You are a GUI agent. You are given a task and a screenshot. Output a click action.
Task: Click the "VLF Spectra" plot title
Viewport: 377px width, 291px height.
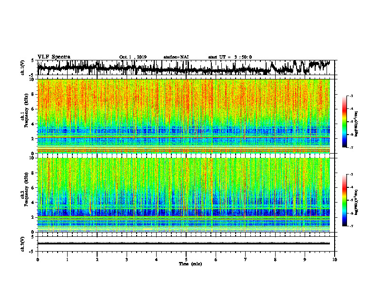tap(54, 57)
